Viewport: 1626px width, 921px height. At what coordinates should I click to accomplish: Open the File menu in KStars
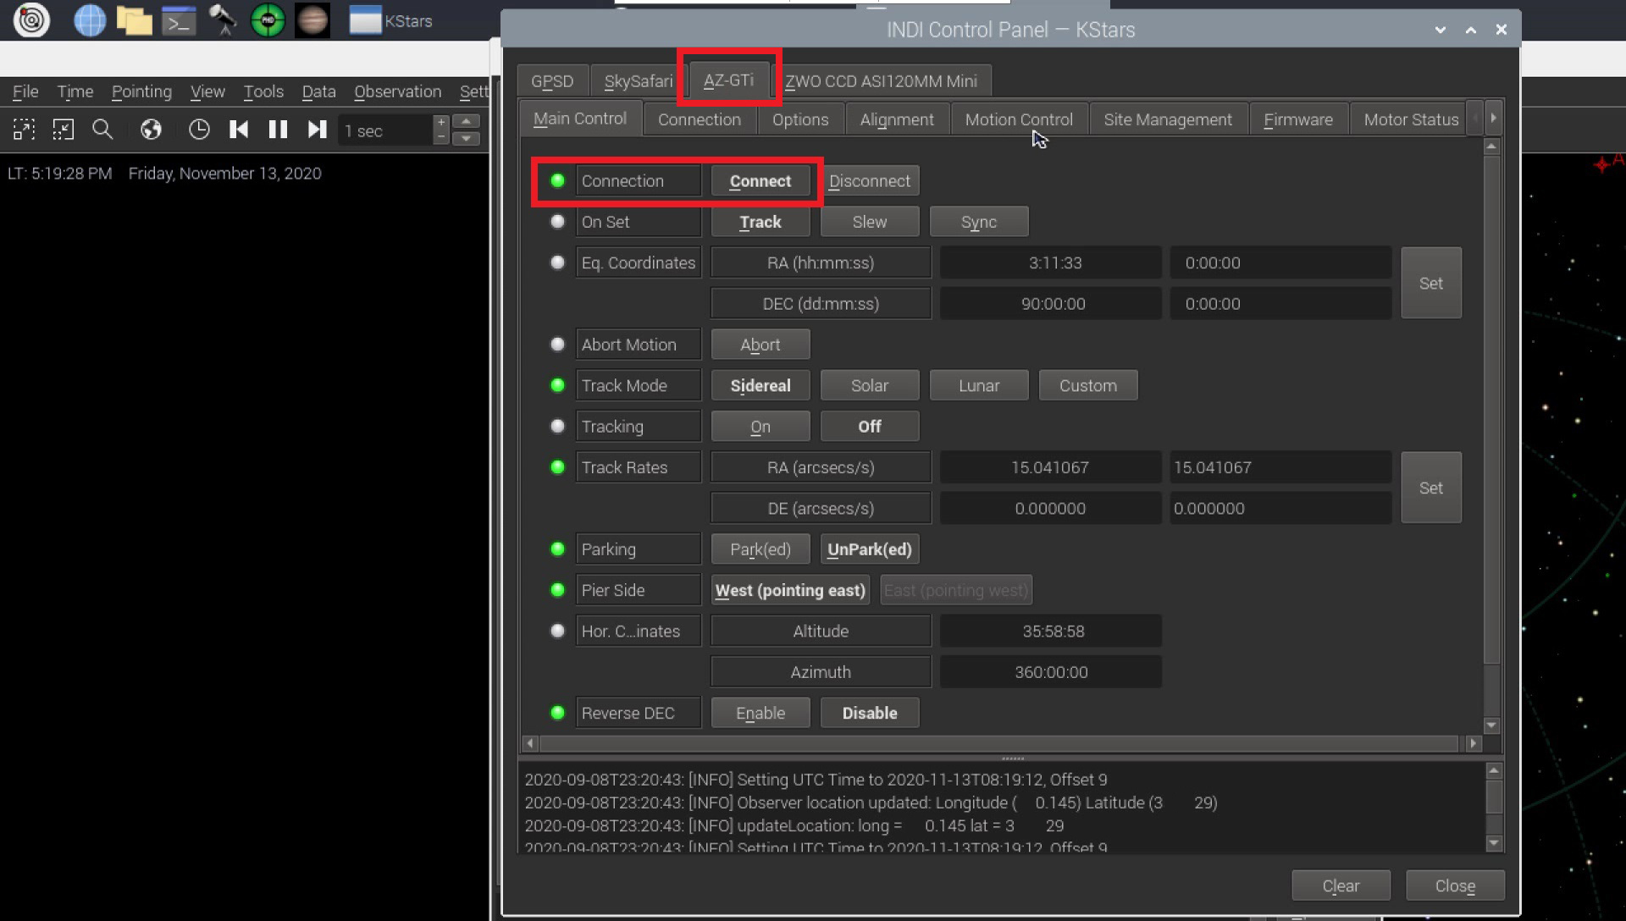(x=25, y=91)
